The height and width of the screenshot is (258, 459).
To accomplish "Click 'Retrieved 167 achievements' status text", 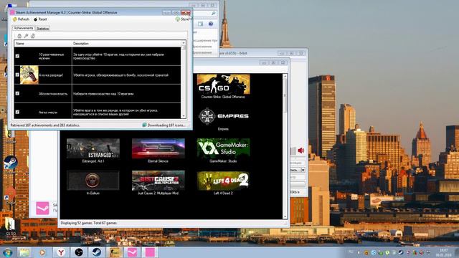I will (x=45, y=125).
